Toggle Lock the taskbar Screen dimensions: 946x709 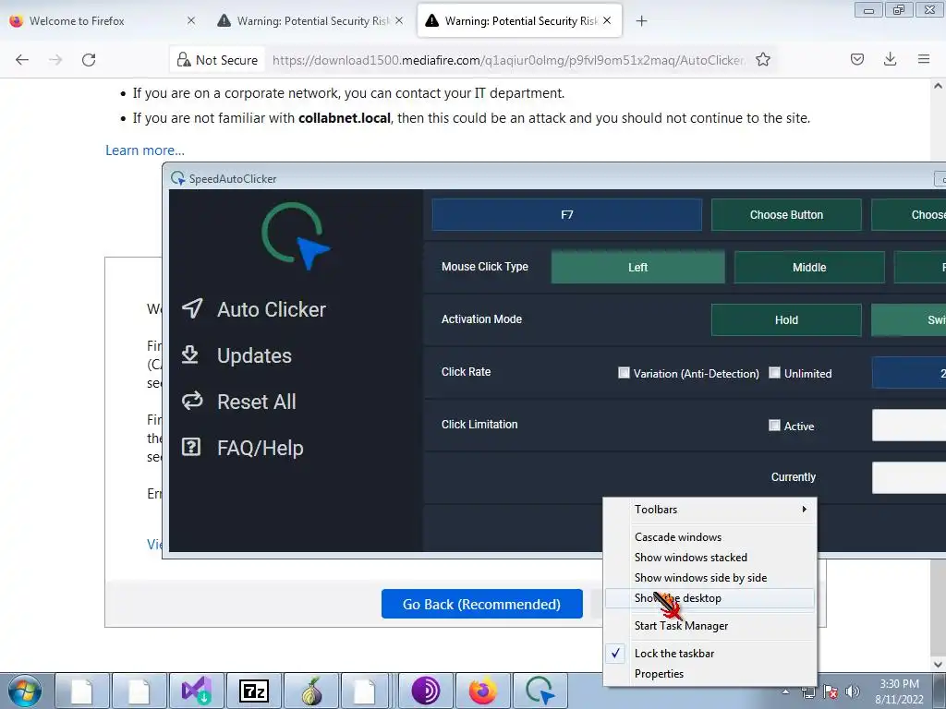709,654
